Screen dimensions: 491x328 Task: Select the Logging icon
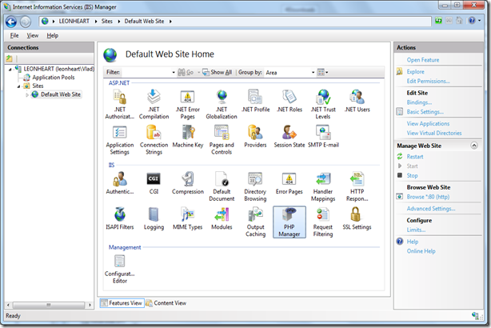[x=154, y=218]
